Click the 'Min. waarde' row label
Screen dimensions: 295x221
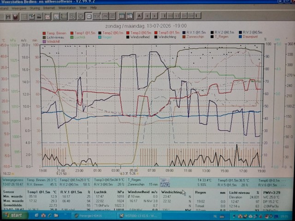pos(13,197)
